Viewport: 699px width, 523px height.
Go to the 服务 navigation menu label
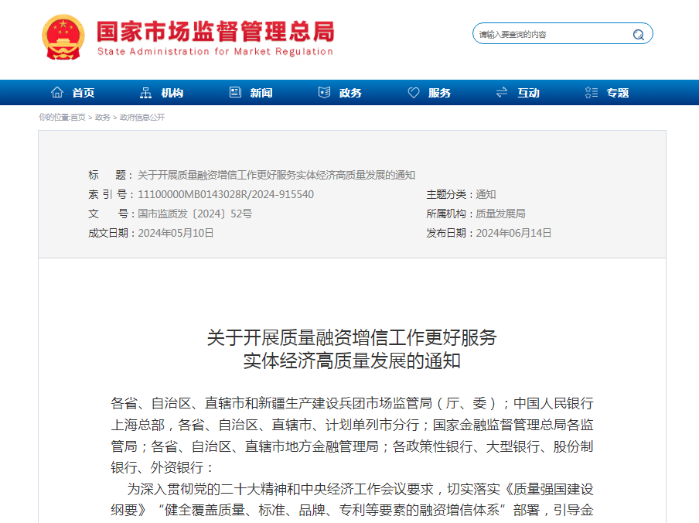439,93
